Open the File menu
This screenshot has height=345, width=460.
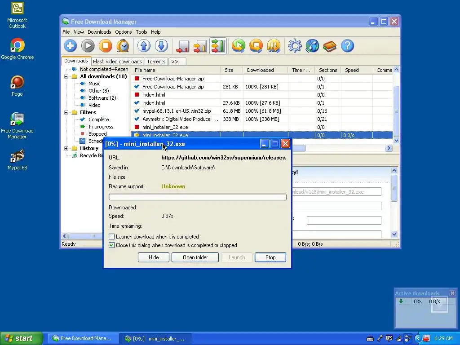tap(66, 32)
